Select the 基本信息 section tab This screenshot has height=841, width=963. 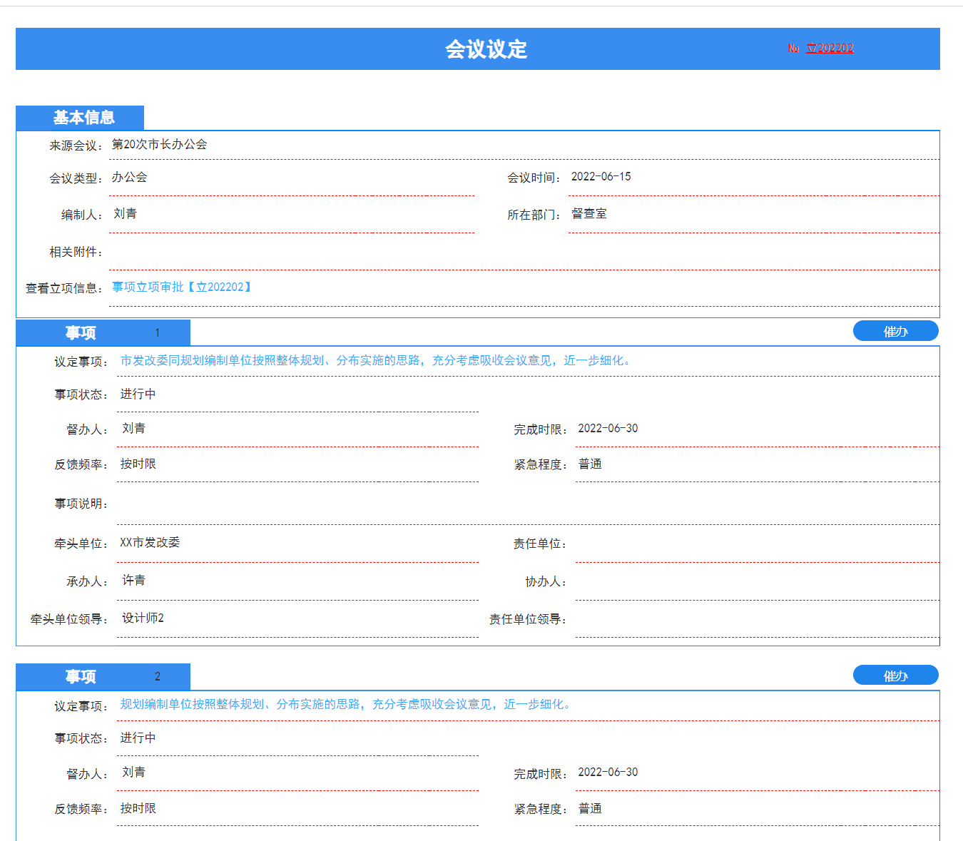(80, 118)
